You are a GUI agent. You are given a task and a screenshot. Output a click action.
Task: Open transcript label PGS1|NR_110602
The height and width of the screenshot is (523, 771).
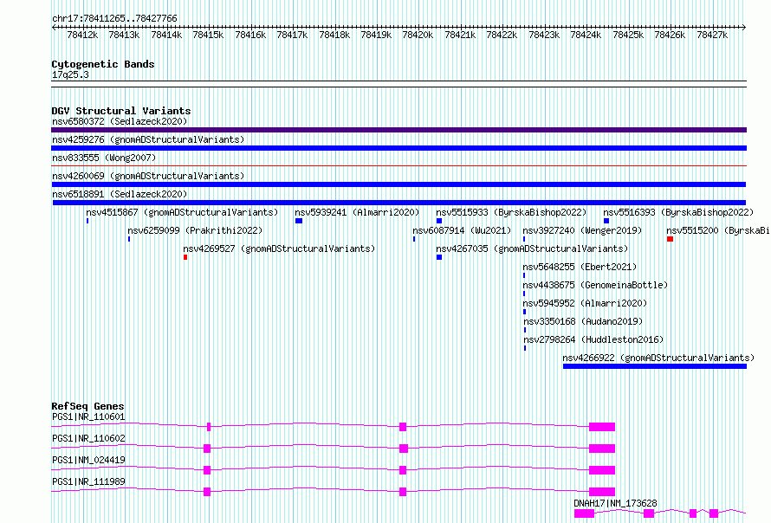click(88, 438)
